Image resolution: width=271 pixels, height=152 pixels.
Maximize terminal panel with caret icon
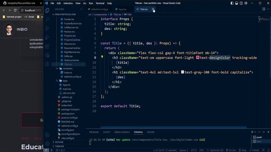tap(264, 132)
